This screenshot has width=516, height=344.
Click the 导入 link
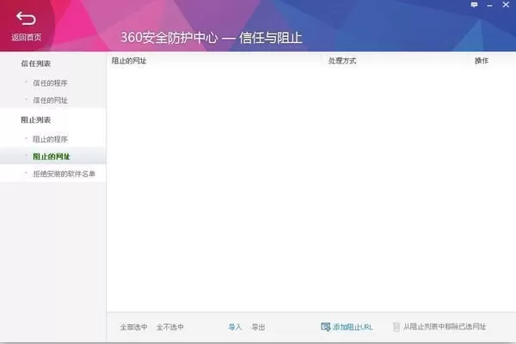[235, 327]
